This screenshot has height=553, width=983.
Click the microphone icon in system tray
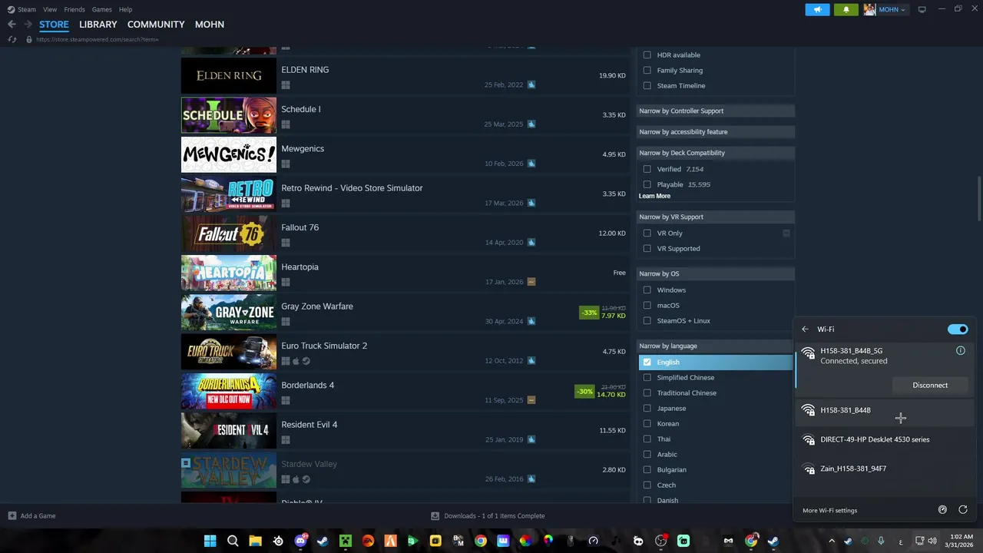(x=881, y=541)
